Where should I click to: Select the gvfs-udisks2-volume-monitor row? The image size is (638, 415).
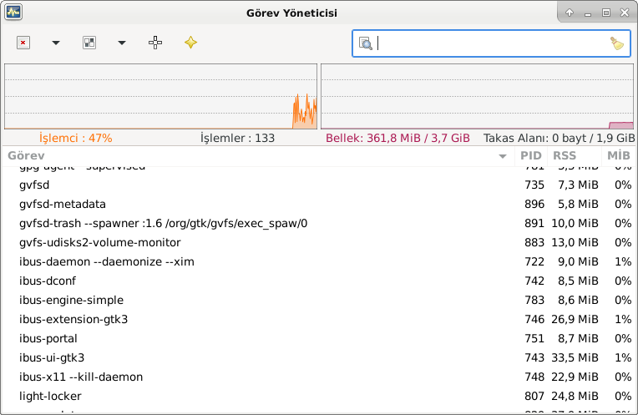(x=319, y=242)
